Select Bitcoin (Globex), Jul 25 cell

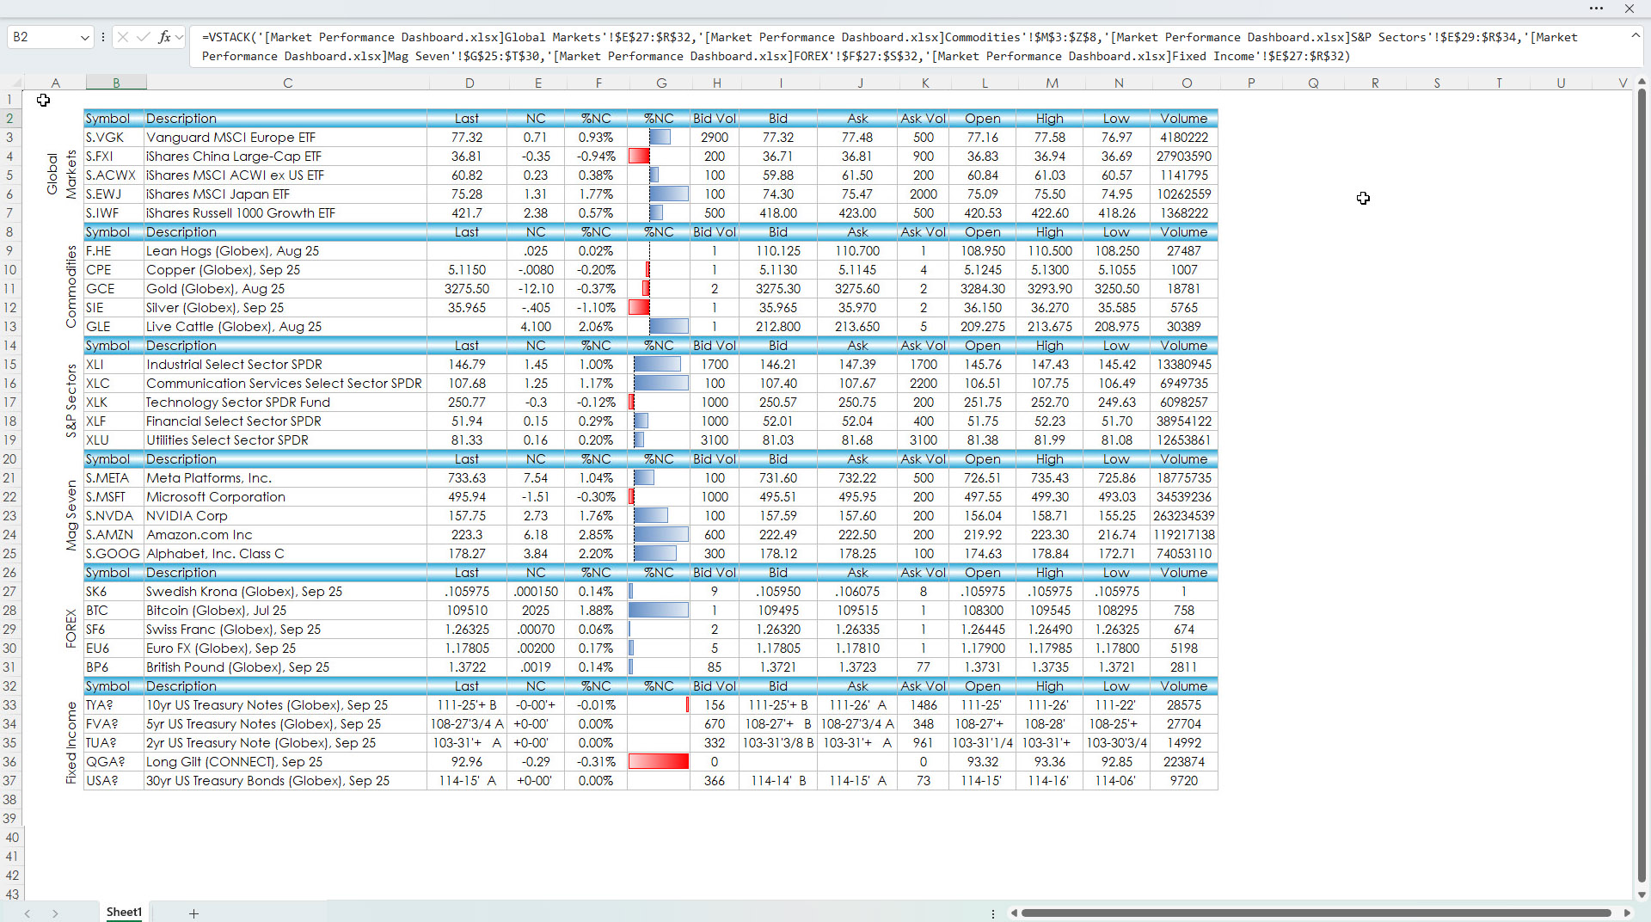coord(285,611)
